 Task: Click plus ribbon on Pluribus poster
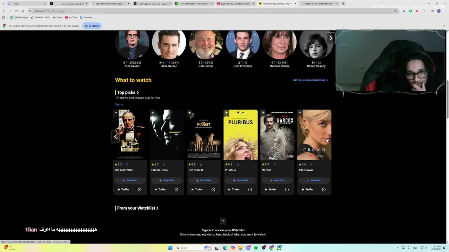pos(227,113)
